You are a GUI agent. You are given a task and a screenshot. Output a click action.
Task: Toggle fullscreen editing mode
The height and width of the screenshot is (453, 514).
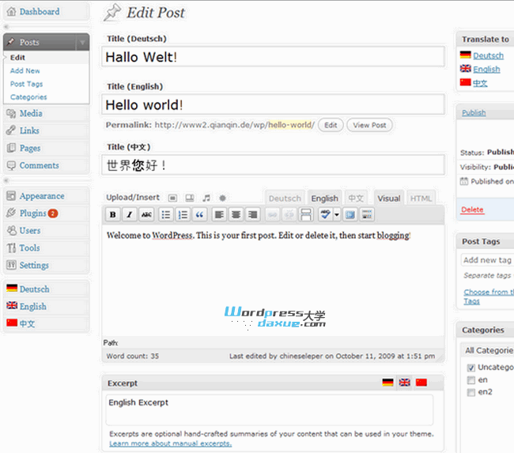(350, 215)
